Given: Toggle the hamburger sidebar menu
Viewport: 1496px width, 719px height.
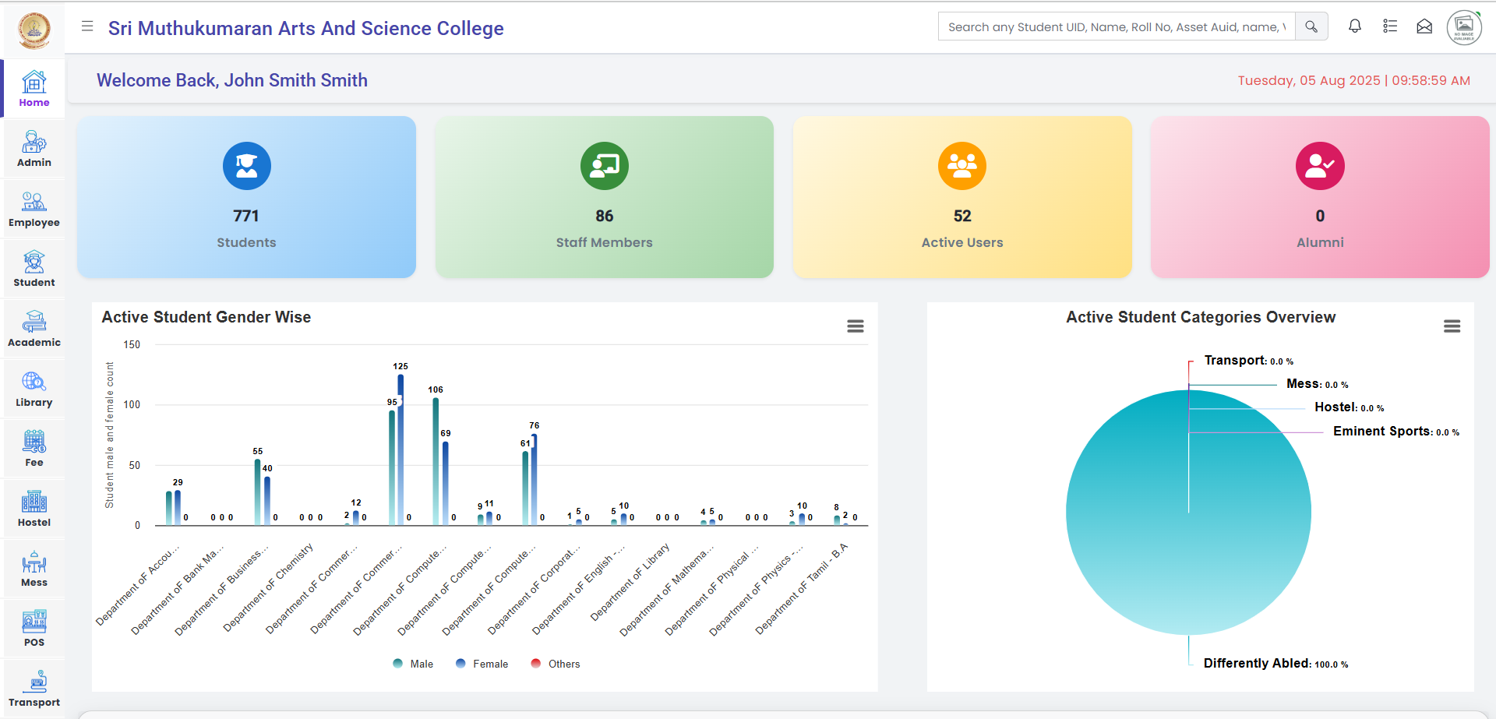Looking at the screenshot, I should pos(87,26).
